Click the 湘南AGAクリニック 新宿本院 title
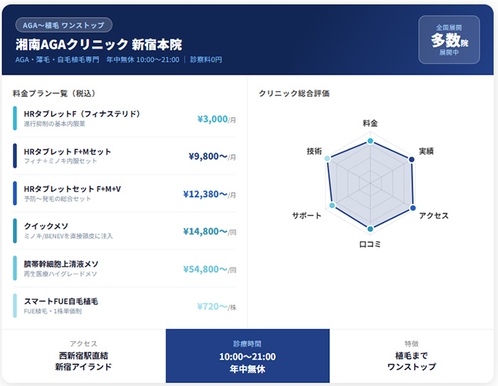The height and width of the screenshot is (386, 498). pos(98,45)
